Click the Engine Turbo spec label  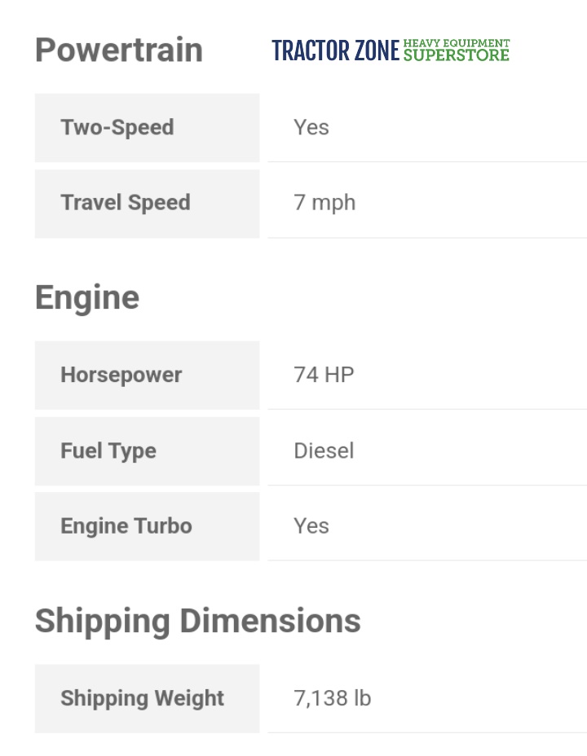(126, 526)
